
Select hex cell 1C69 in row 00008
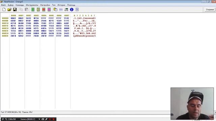tap(59, 21)
